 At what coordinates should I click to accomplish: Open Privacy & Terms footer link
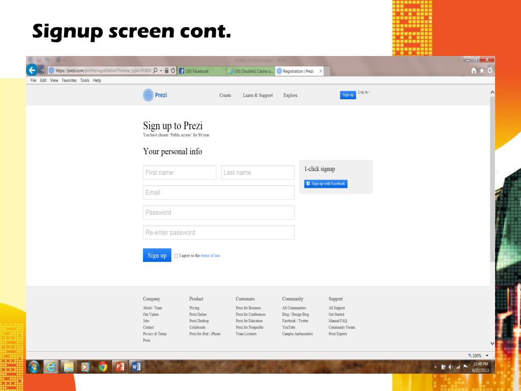[155, 334]
